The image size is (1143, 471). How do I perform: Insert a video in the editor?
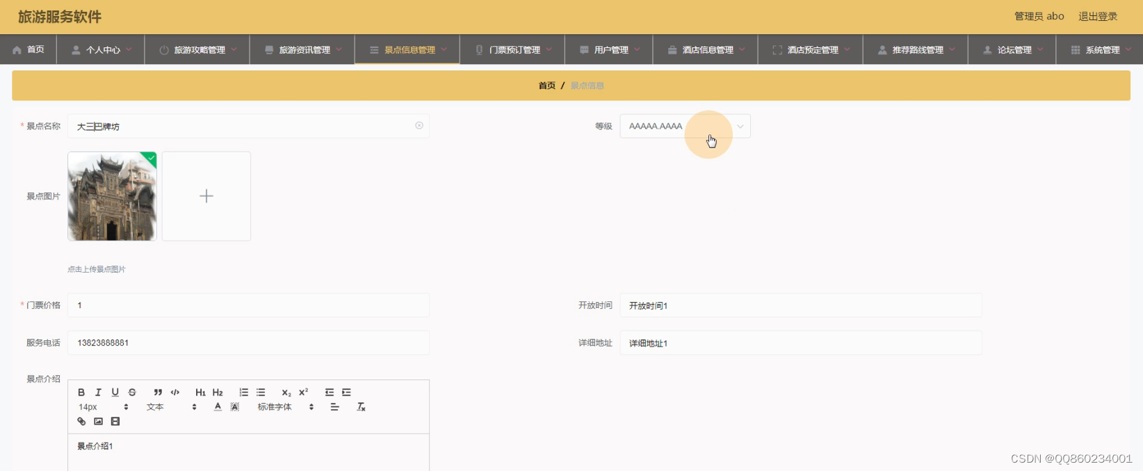click(115, 422)
